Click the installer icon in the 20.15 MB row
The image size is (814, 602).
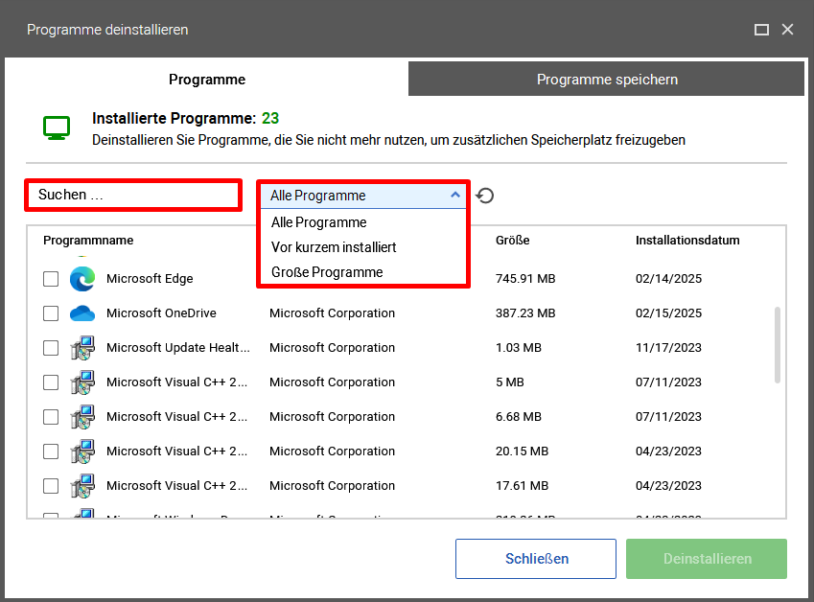[82, 451]
